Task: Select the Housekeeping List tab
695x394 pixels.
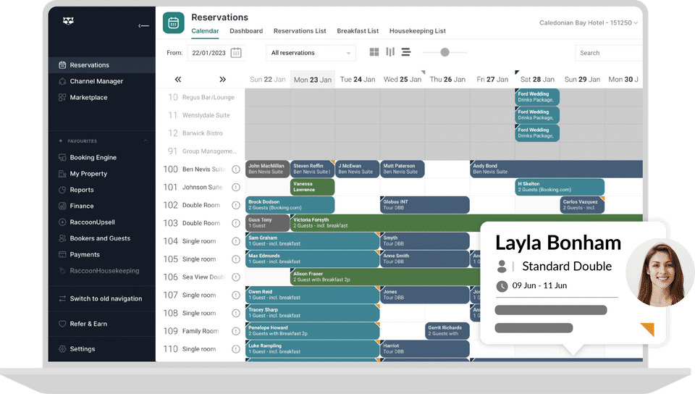Action: click(418, 31)
